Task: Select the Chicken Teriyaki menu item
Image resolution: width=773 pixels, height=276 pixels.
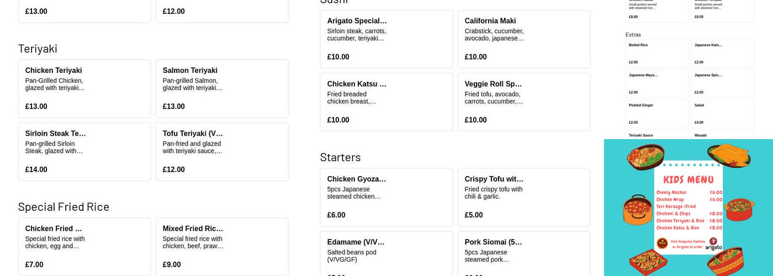Action: (x=84, y=88)
